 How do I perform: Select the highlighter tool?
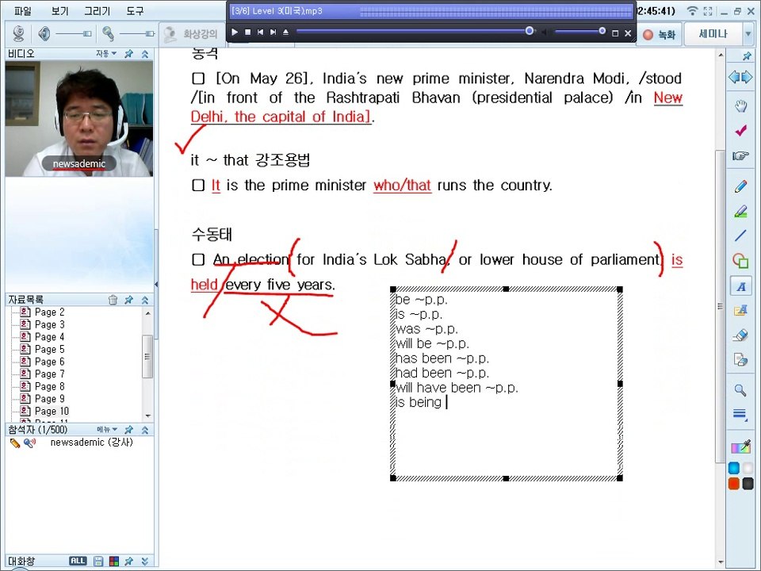point(740,211)
